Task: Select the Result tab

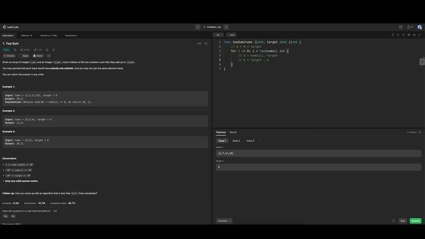Action: [233, 132]
